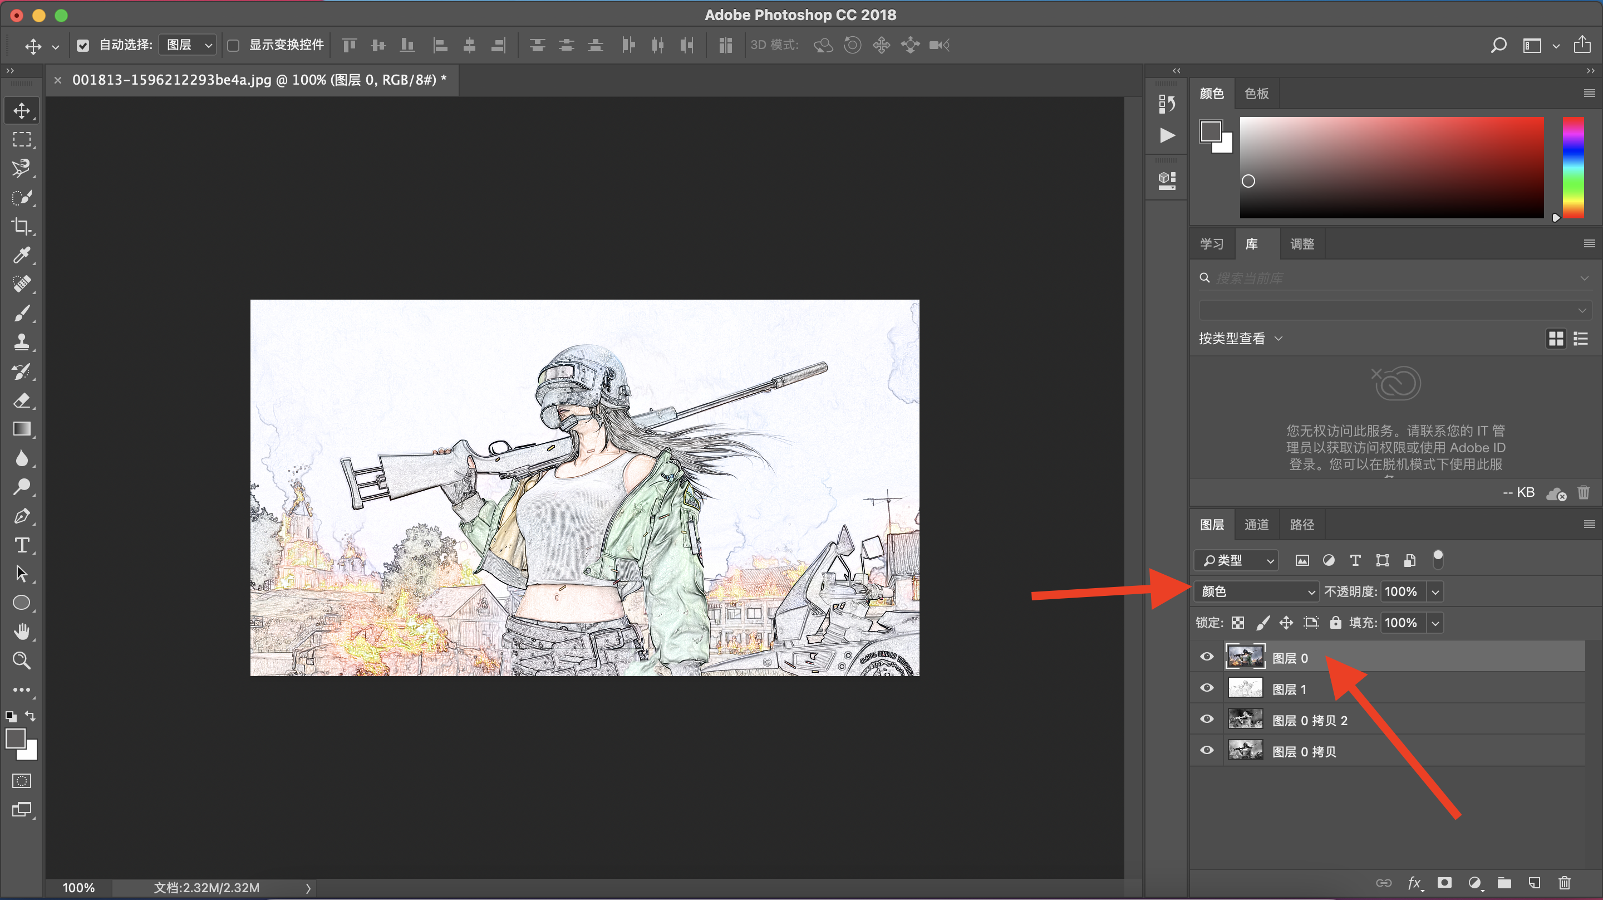Screen dimensions: 1603x900
Task: Switch to the 调整 tab
Action: (x=1302, y=243)
